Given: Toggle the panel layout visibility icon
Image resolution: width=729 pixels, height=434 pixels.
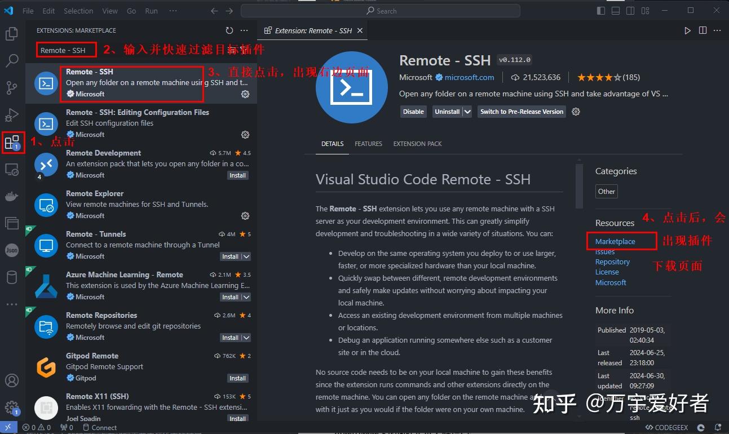Looking at the screenshot, I should pos(615,10).
